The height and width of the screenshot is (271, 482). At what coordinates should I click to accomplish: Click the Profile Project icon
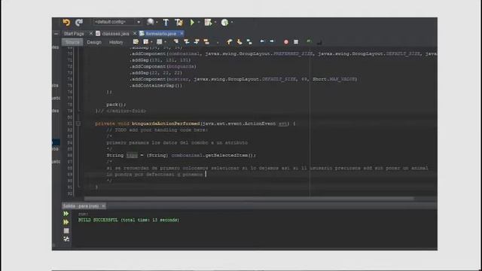tap(224, 22)
